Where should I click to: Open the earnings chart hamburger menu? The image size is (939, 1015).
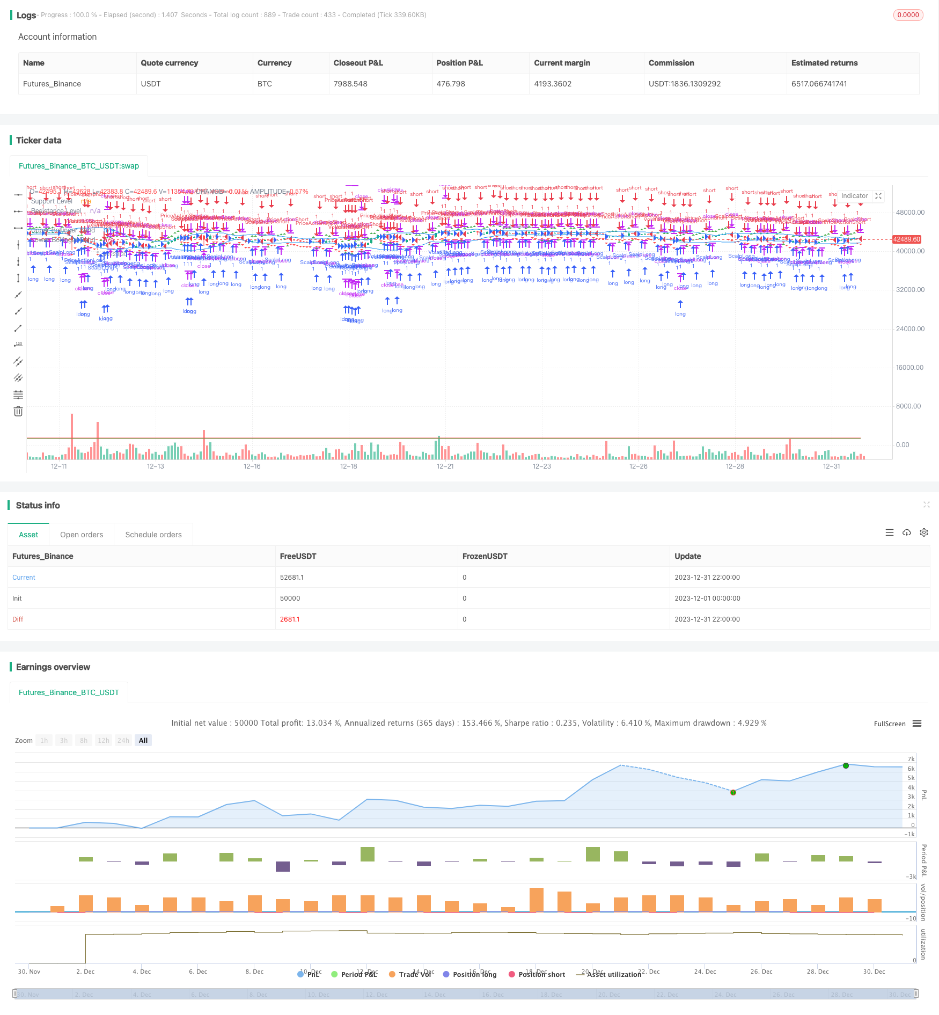click(917, 724)
